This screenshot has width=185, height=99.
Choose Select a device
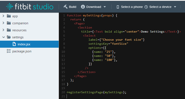pyautogui.click(x=160, y=7)
